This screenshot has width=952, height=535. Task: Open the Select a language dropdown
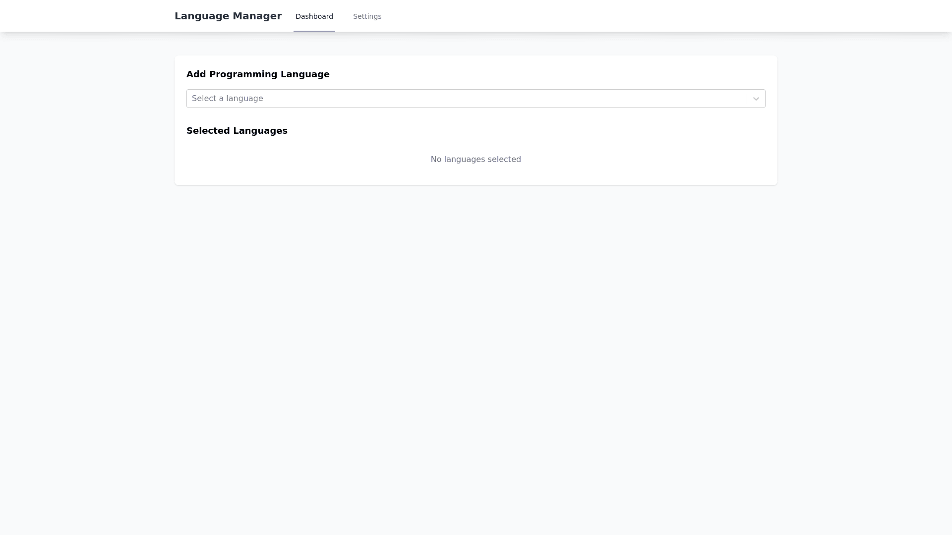(x=466, y=99)
